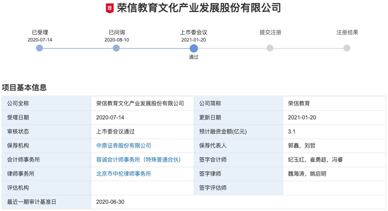388x211 pixels.
Task: Click the 保荐代表人 label cell
Action: (238, 145)
